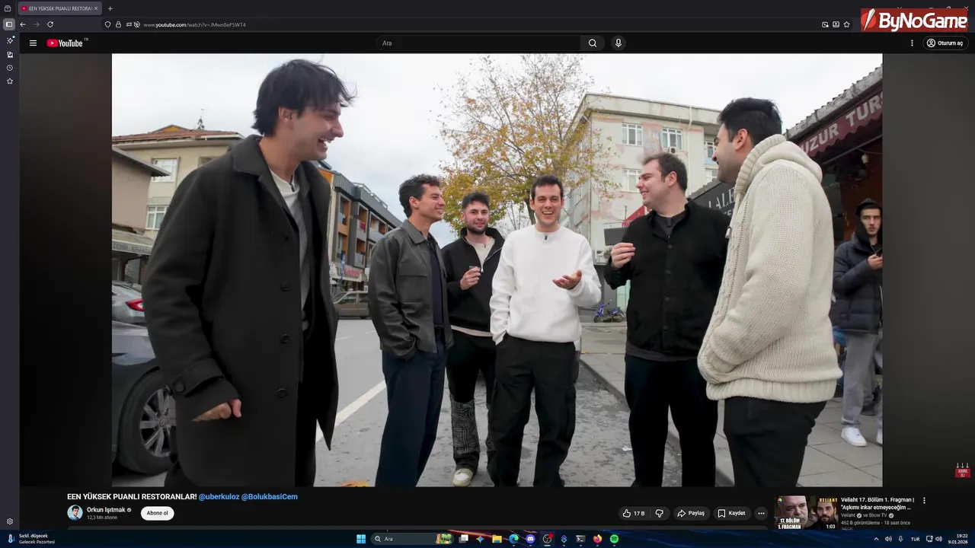975x548 pixels.
Task: Click the YouTube search magnifier button
Action: click(x=593, y=43)
